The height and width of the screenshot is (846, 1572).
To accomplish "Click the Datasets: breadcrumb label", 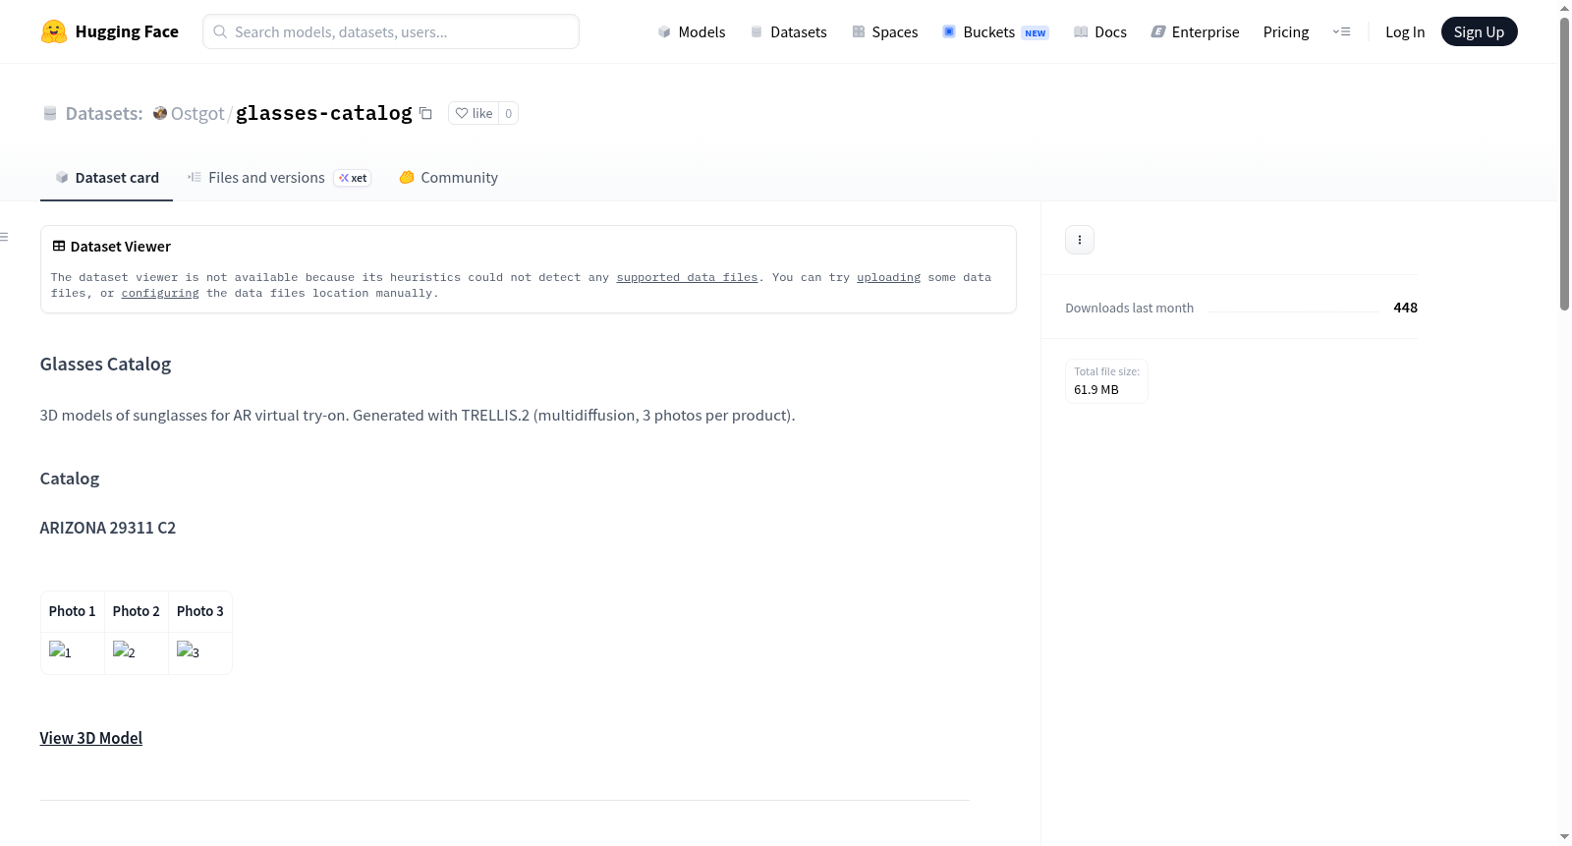I will [x=104, y=113].
